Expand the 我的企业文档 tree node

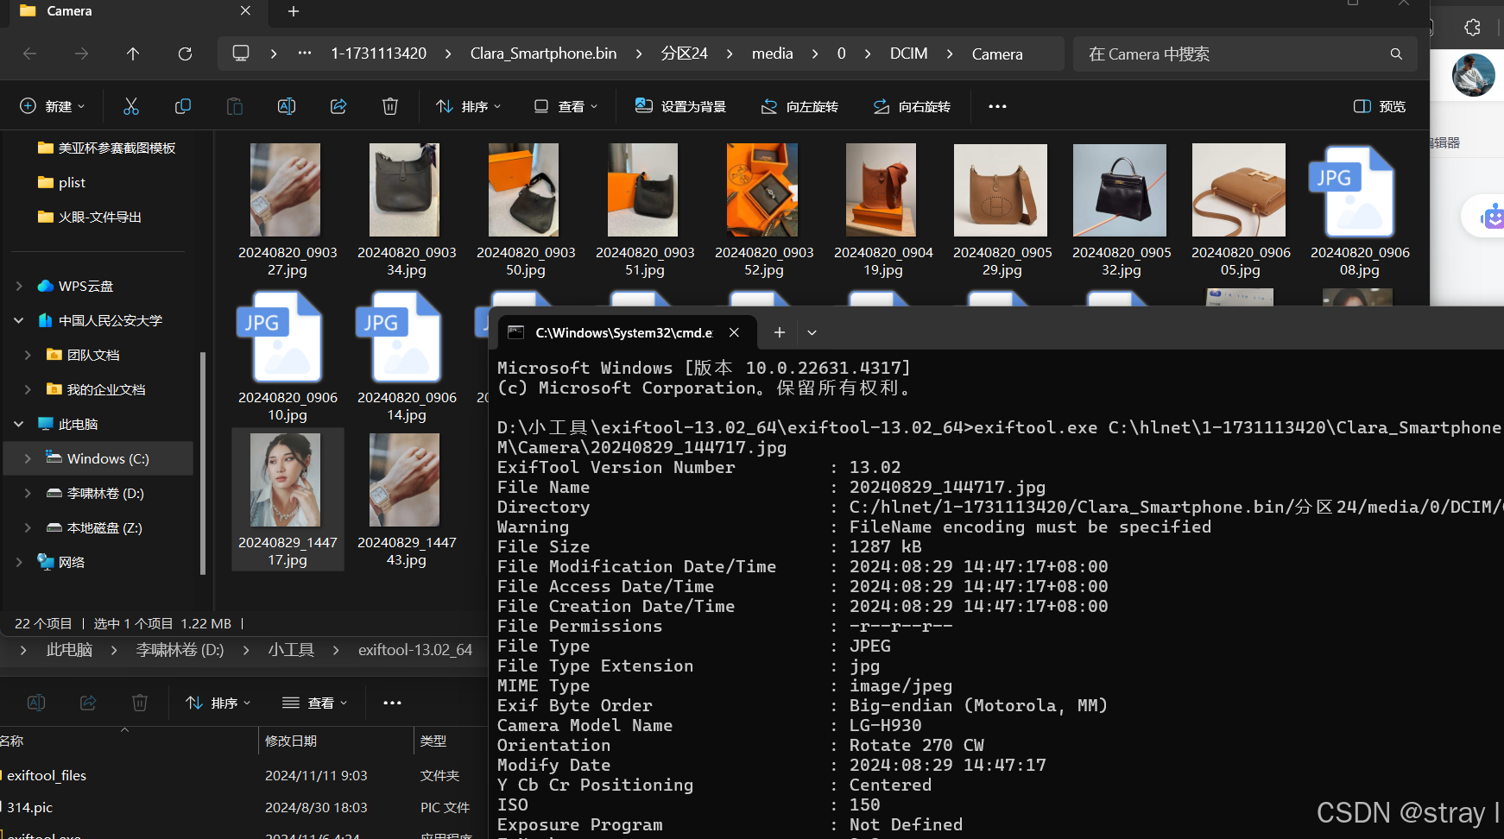[28, 389]
